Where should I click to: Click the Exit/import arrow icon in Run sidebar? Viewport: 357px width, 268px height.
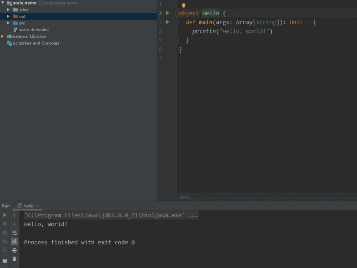pyautogui.click(x=4, y=250)
